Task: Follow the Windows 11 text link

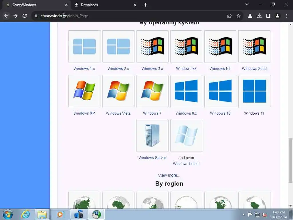Action: [254, 113]
